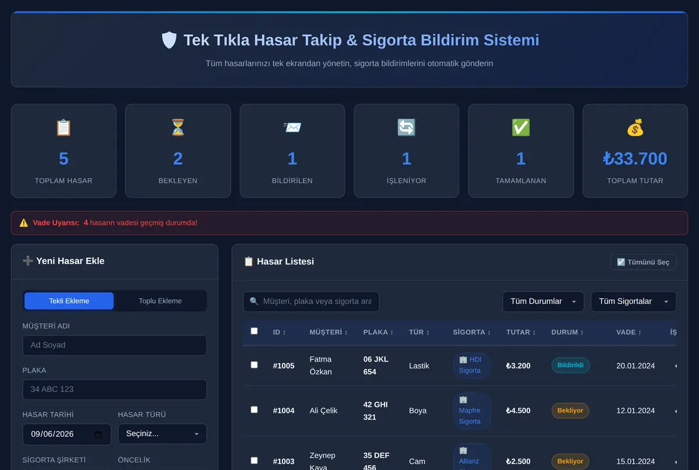Click the 20.01.2024 due date cell
699x470 pixels.
pyautogui.click(x=636, y=366)
